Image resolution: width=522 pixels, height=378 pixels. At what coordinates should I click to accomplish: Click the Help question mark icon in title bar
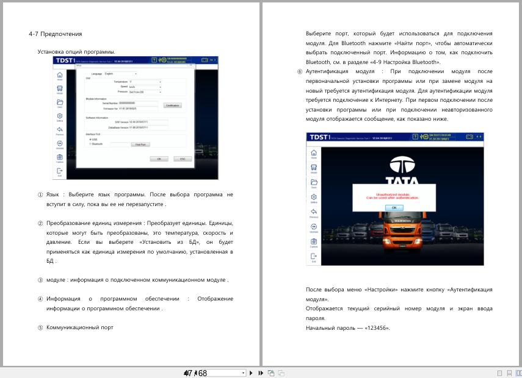[154, 61]
